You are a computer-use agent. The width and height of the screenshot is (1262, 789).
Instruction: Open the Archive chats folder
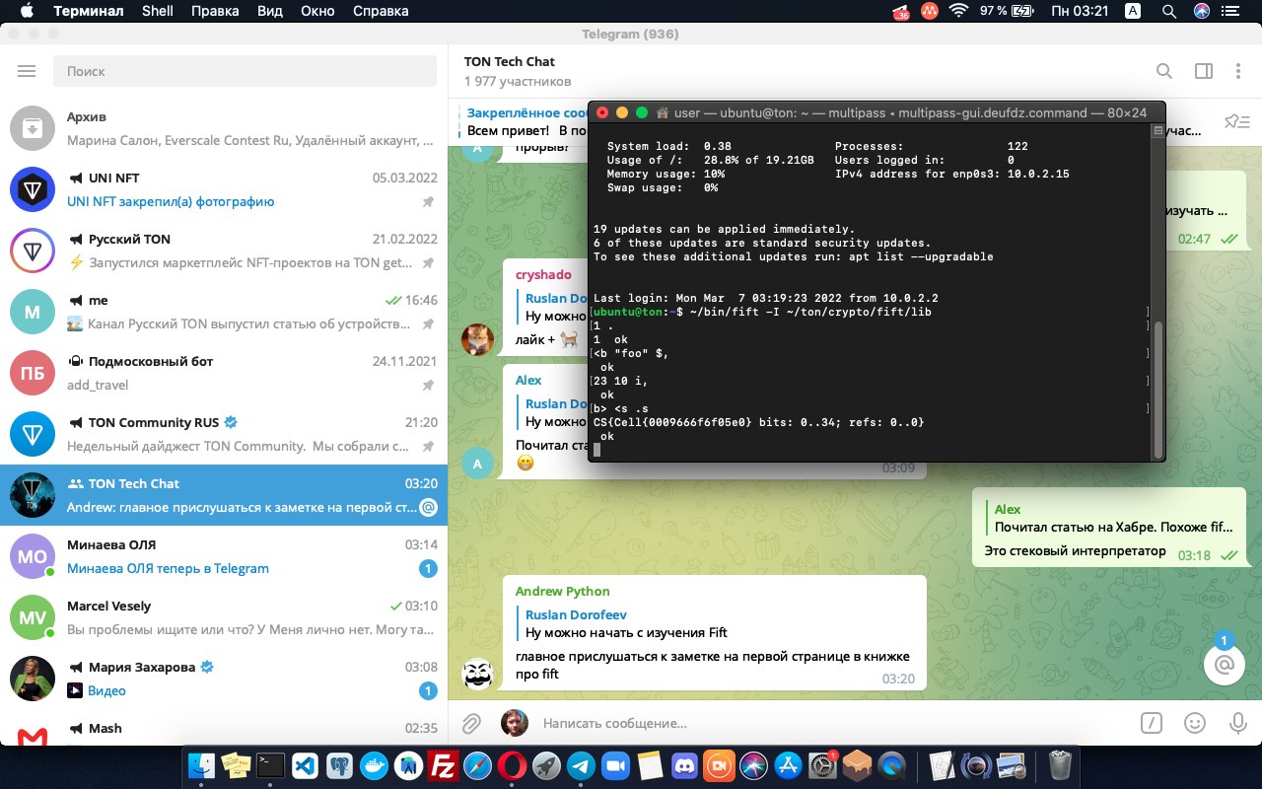coord(224,128)
